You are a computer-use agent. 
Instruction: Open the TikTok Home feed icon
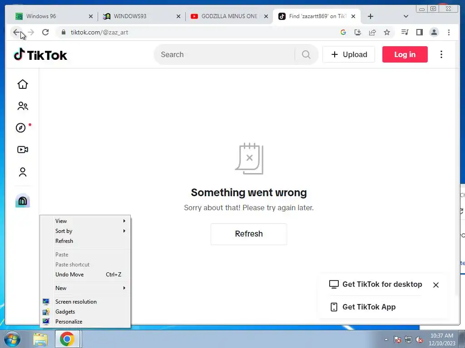(23, 84)
